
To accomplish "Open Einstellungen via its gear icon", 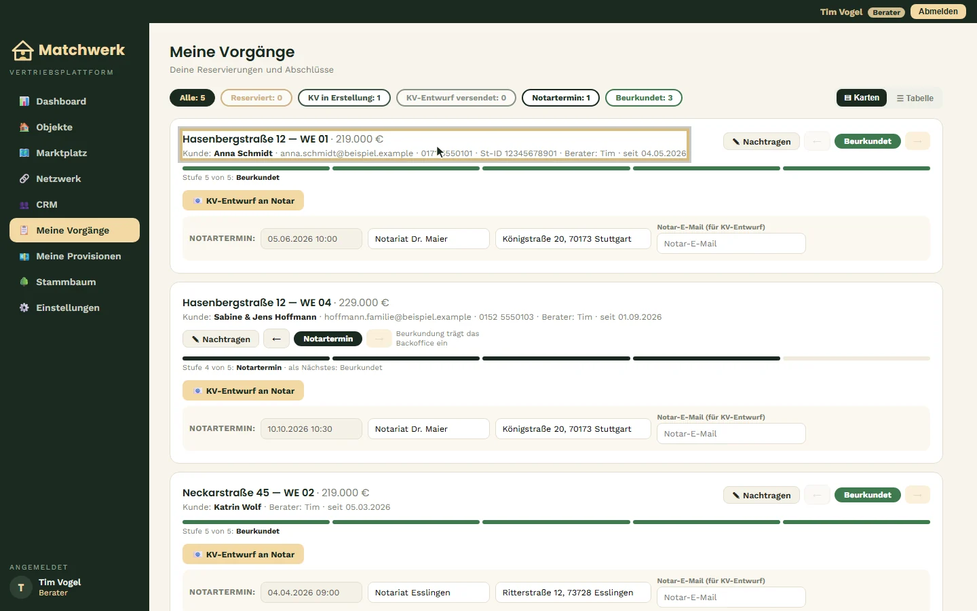I will [x=24, y=308].
